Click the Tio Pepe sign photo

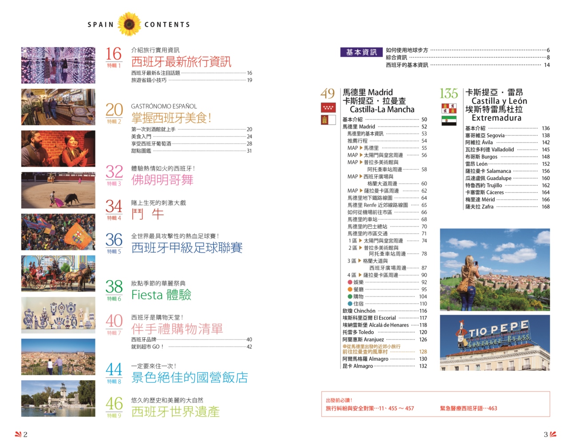coord(495,343)
